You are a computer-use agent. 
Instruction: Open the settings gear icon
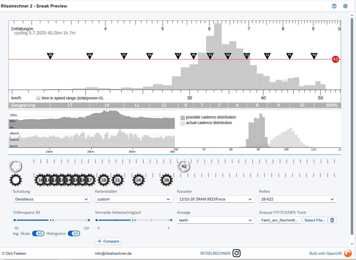(345, 6)
